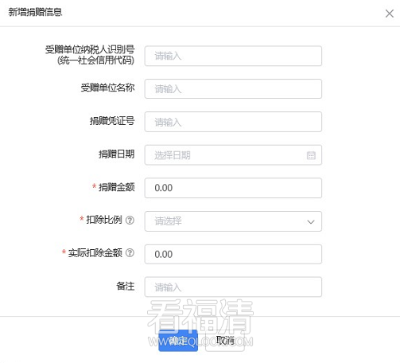The width and height of the screenshot is (400, 363).
Task: Select the 捐赠凭证号 input field
Action: pyautogui.click(x=233, y=122)
